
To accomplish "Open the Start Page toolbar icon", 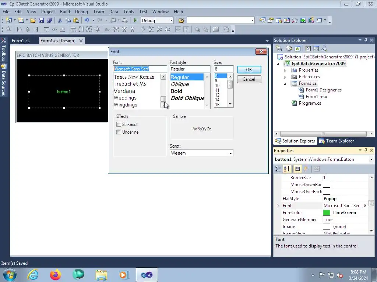I will (x=303, y=21).
